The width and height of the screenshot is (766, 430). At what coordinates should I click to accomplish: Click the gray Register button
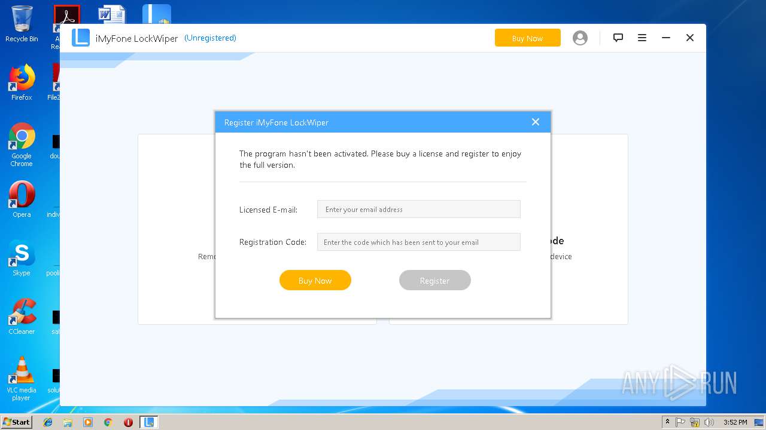click(435, 281)
